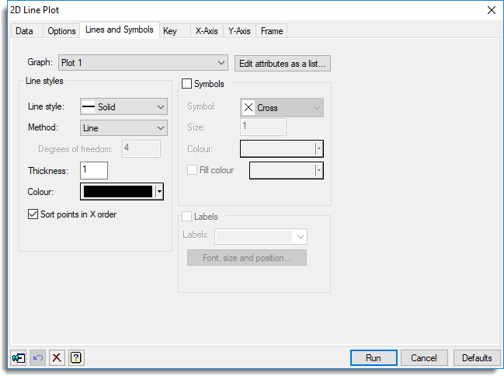
Task: Go to the Key tab
Action: (170, 31)
